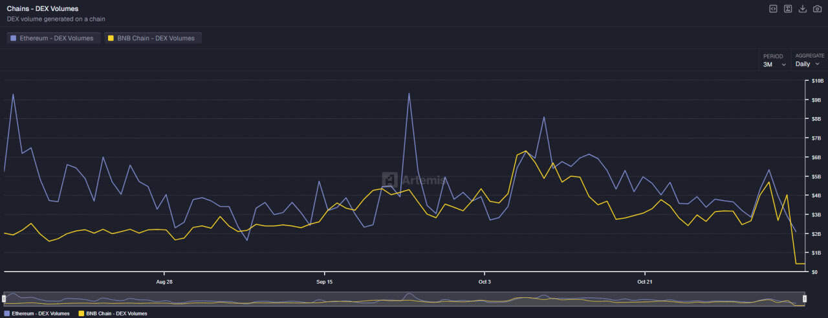Click the left range slider handle
The height and width of the screenshot is (318, 828).
(4, 299)
